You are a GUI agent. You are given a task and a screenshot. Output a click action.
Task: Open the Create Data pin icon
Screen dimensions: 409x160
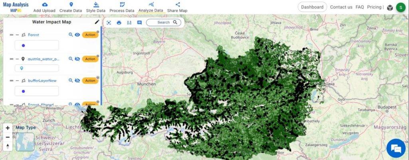[x=71, y=4]
